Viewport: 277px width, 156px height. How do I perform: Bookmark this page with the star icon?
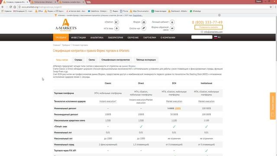[x=271, y=7]
